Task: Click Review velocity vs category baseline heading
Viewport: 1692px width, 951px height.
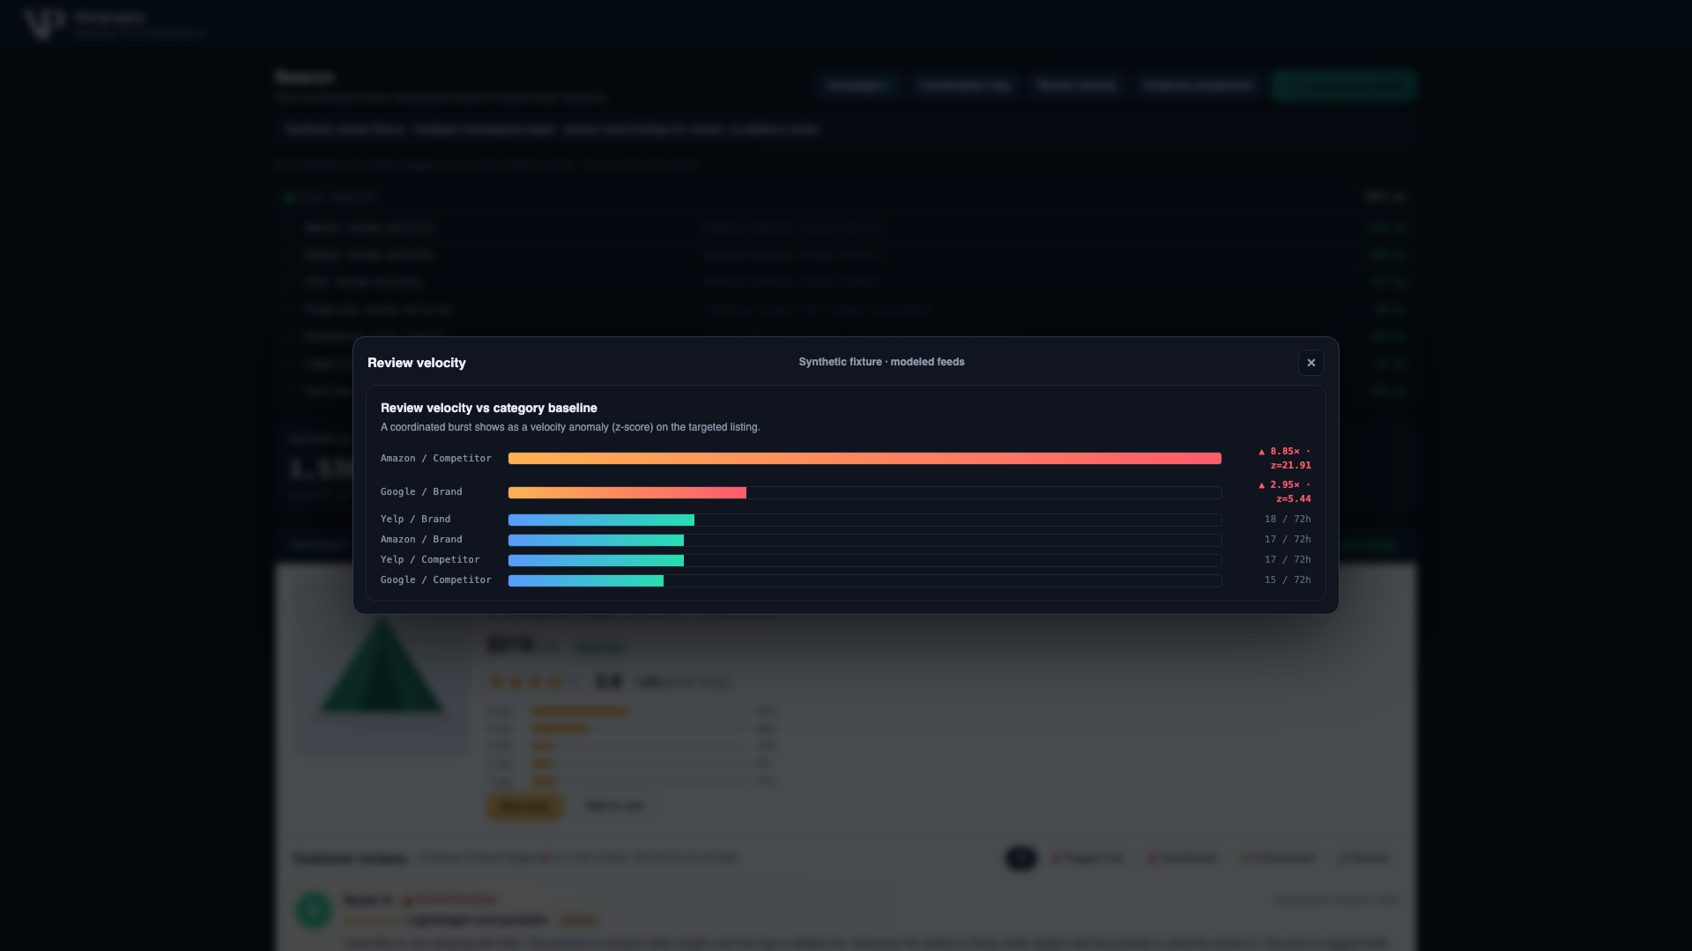Action: (489, 408)
